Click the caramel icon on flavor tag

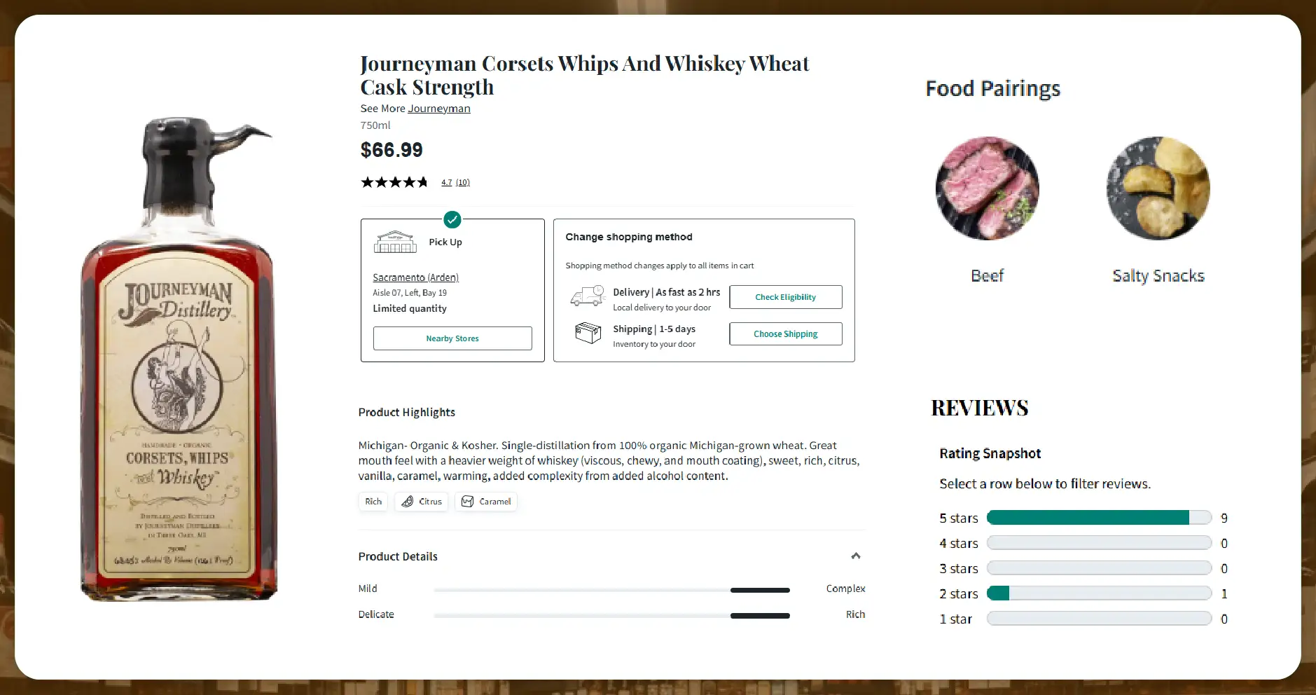[466, 502]
